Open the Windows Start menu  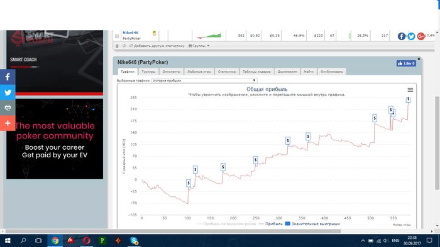8,241
